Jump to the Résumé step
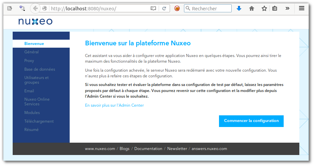 [31, 130]
